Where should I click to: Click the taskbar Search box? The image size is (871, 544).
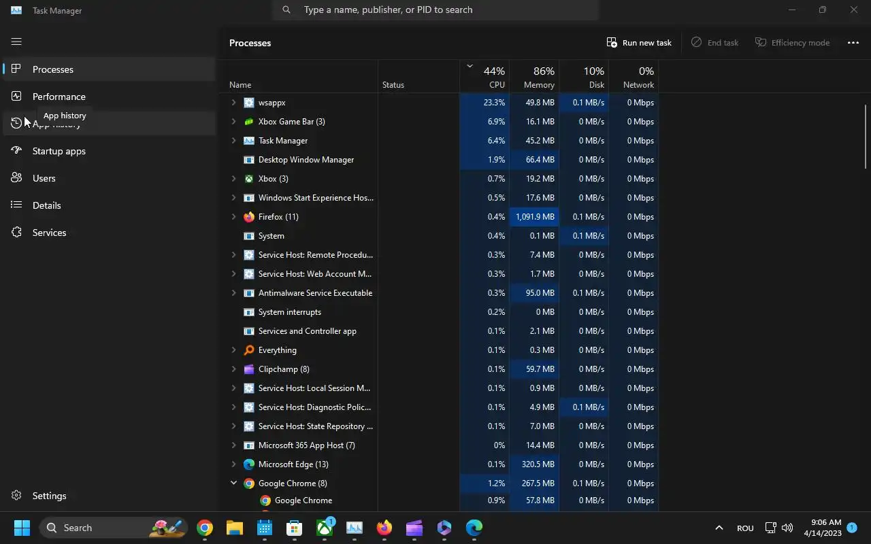click(x=113, y=528)
